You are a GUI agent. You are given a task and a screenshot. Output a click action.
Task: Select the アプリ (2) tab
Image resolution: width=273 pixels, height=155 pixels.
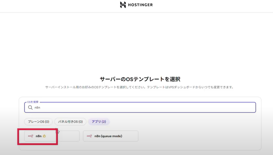[x=99, y=122]
